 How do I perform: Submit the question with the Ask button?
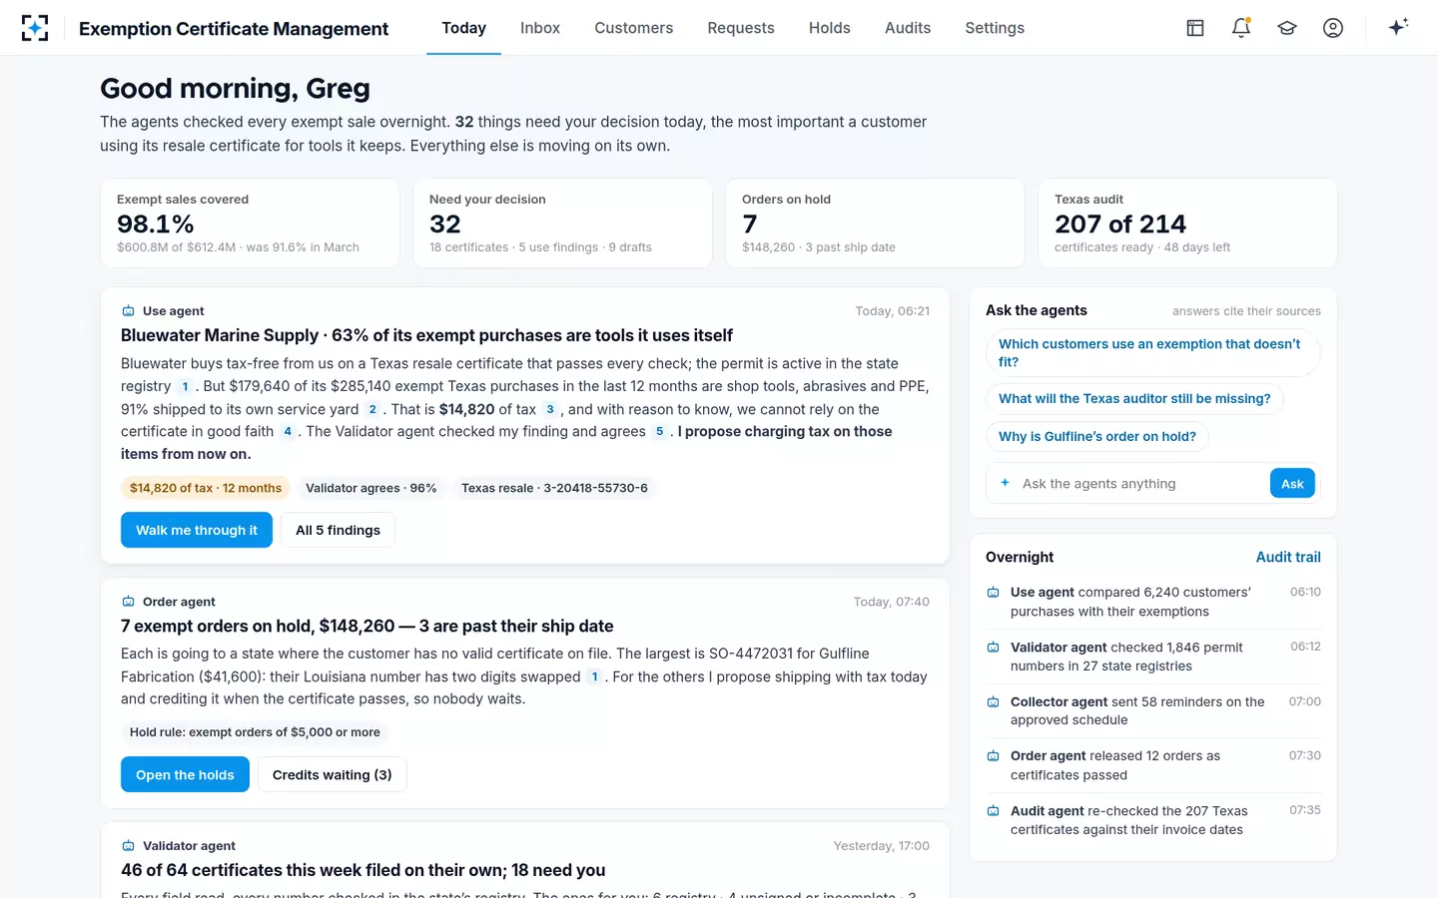[x=1292, y=483]
